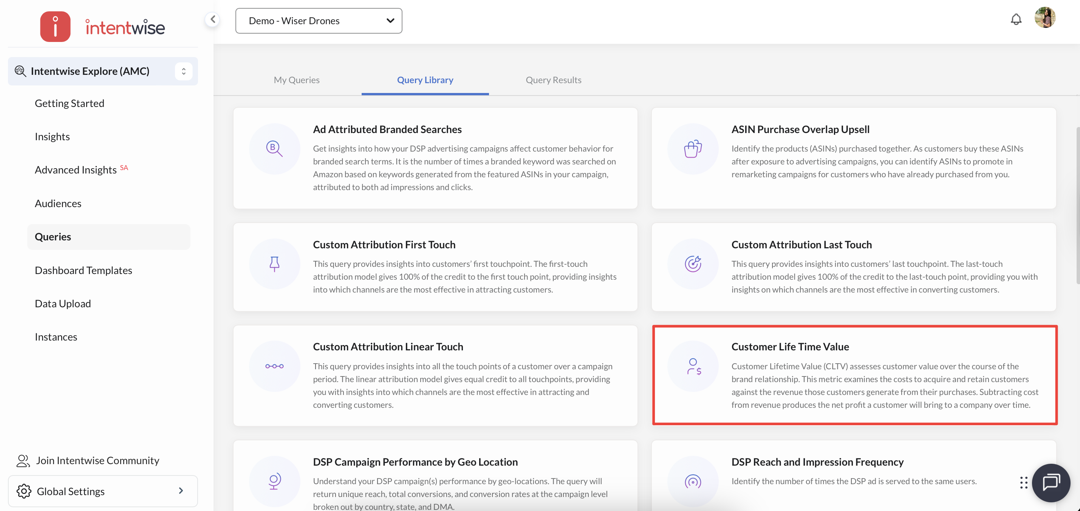
Task: Collapse the sidebar with the left chevron
Action: 213,19
